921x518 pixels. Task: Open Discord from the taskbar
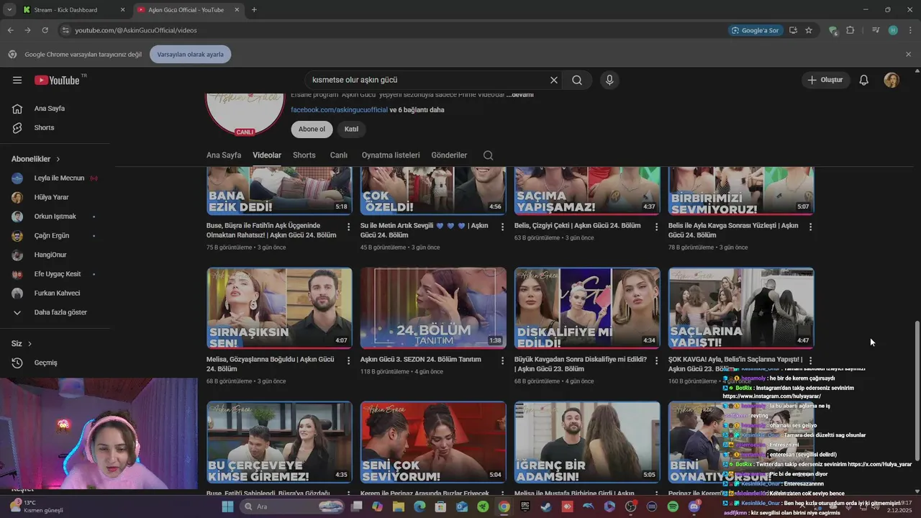(x=694, y=506)
